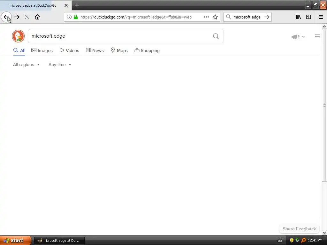Click the network tray icon
Image resolution: width=327 pixels, height=245 pixels.
point(297,241)
